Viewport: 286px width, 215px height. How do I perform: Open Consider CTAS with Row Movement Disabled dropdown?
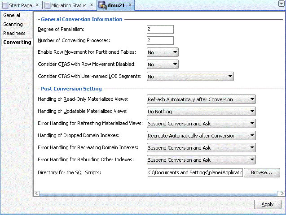pyautogui.click(x=163, y=64)
